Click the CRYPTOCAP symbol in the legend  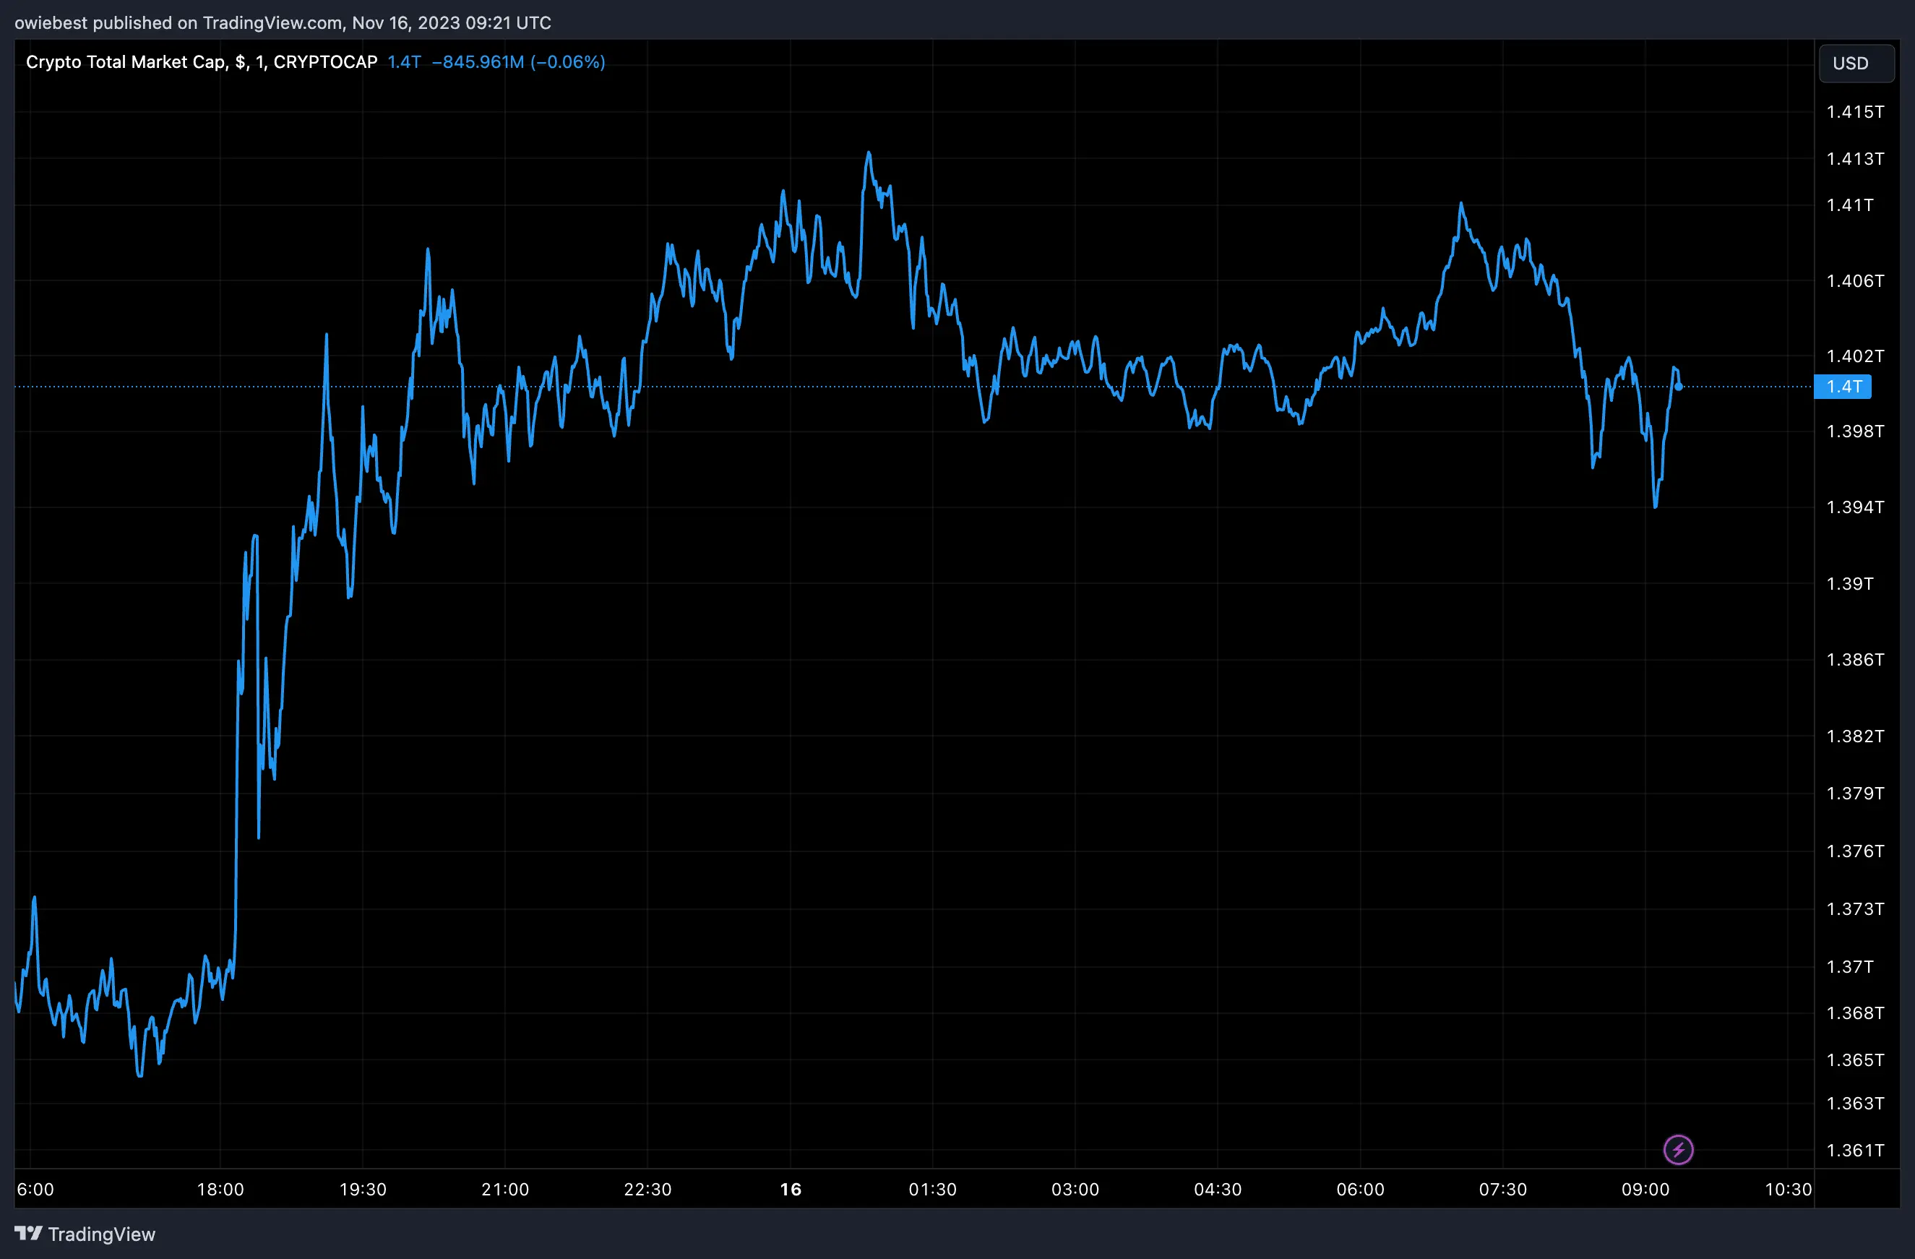click(325, 61)
